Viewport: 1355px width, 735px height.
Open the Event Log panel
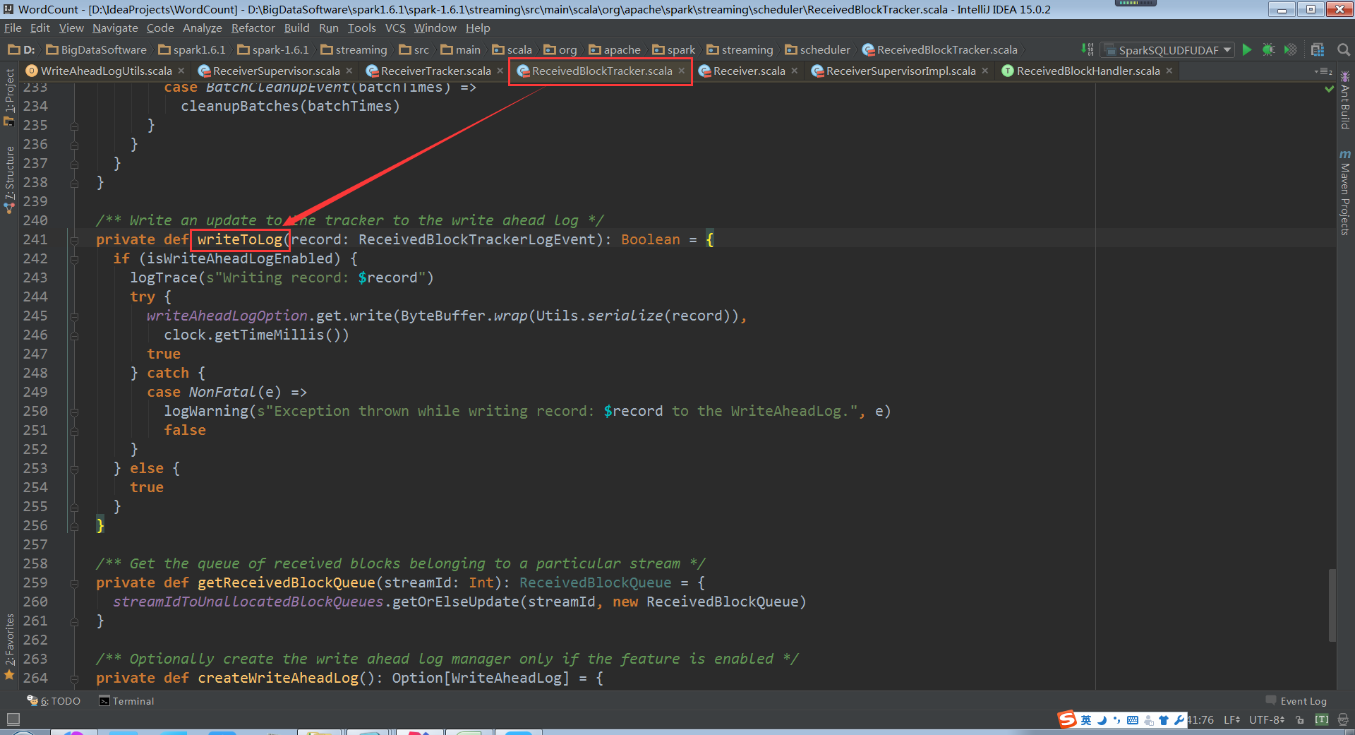click(x=1297, y=701)
